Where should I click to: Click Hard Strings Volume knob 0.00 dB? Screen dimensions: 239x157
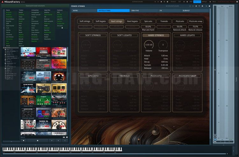coord(149,45)
